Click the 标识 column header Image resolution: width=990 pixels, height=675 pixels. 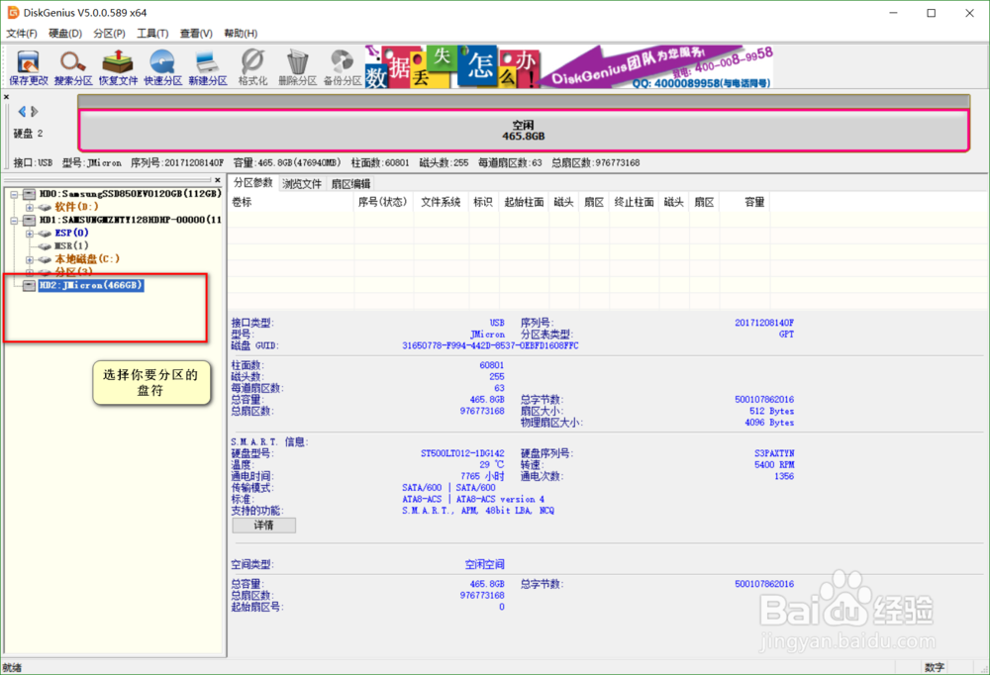483,202
